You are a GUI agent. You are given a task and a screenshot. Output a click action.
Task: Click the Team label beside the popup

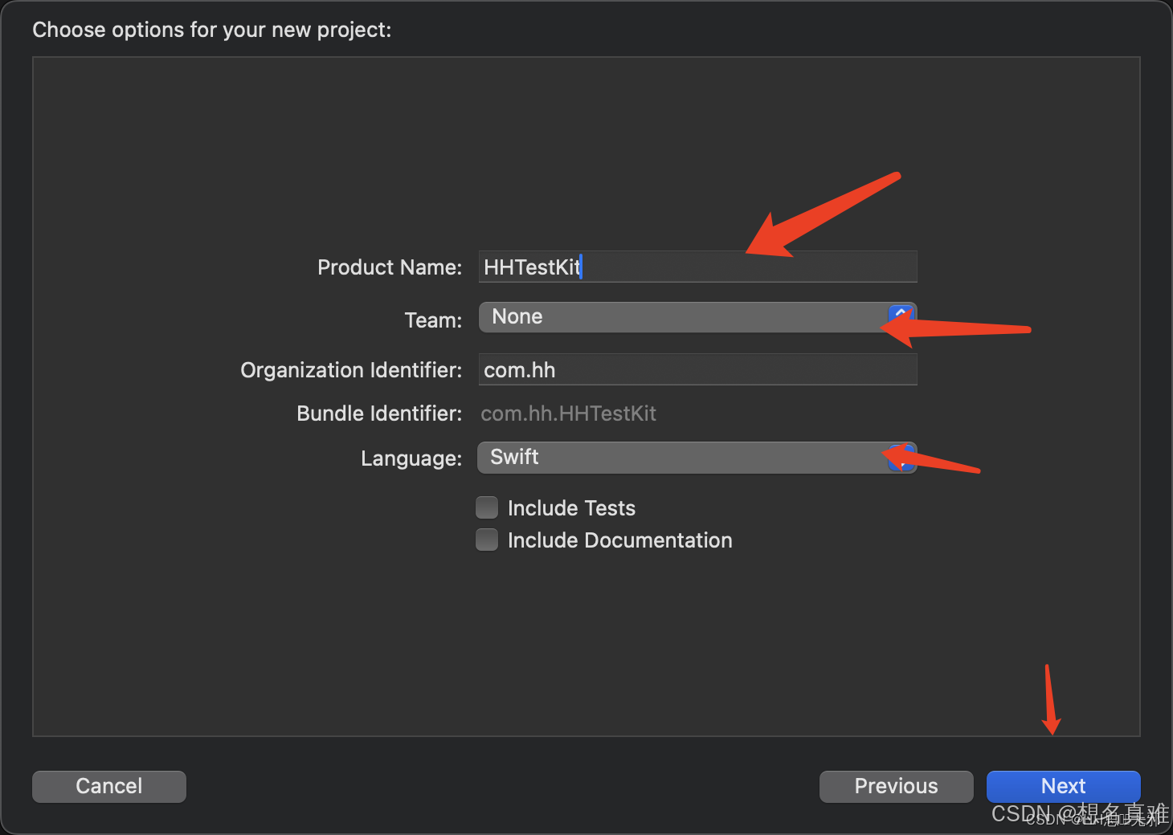click(x=432, y=320)
